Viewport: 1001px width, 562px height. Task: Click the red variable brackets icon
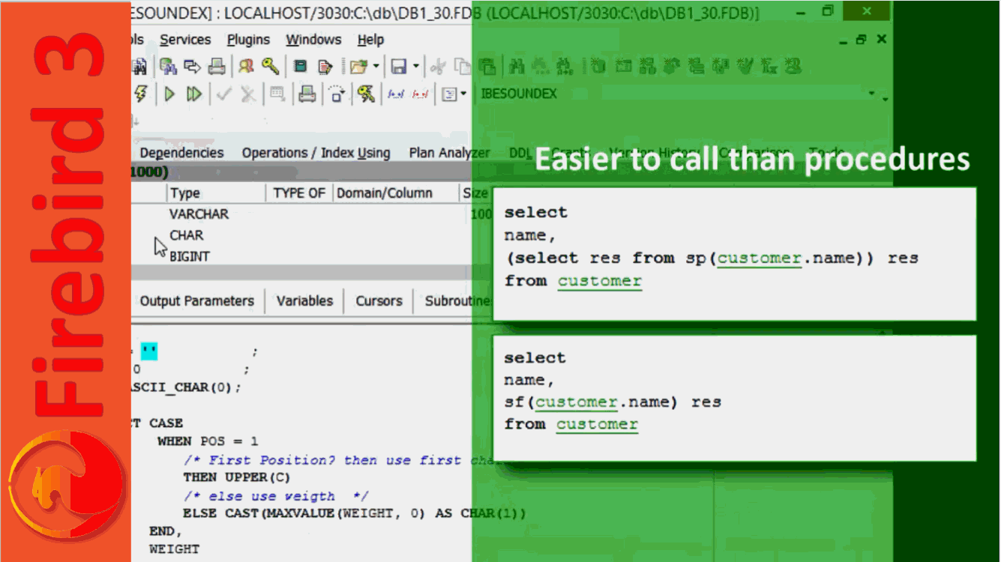[420, 94]
